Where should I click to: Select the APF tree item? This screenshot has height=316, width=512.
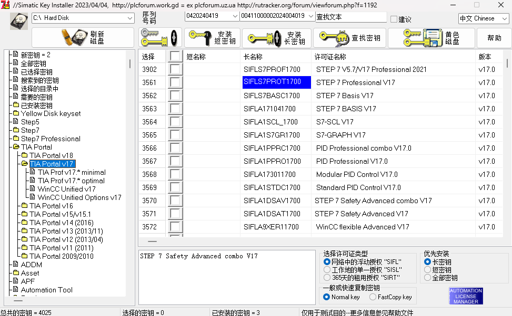[27, 281]
